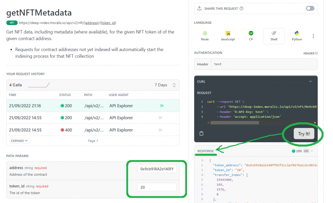Screen dimensions: 333x203
Task: Click the Header info icon in Authentication
Action: coord(316,53)
